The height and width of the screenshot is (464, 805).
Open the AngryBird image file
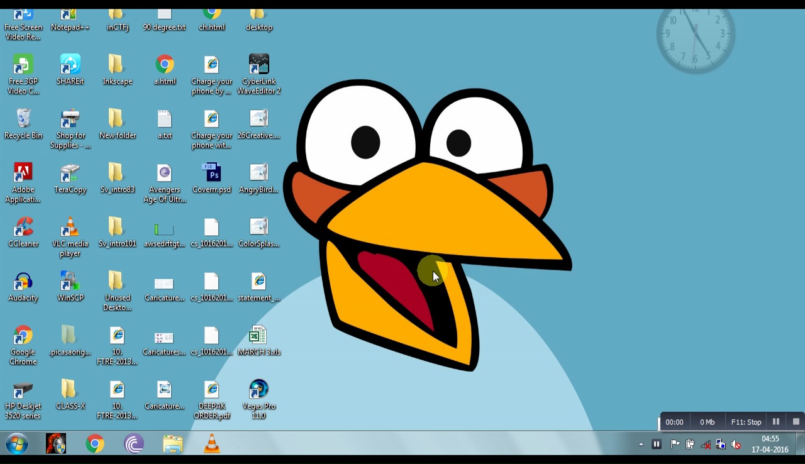click(258, 178)
